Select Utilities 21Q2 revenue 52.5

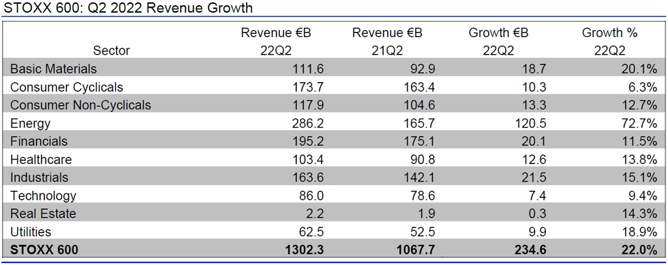pos(422,232)
